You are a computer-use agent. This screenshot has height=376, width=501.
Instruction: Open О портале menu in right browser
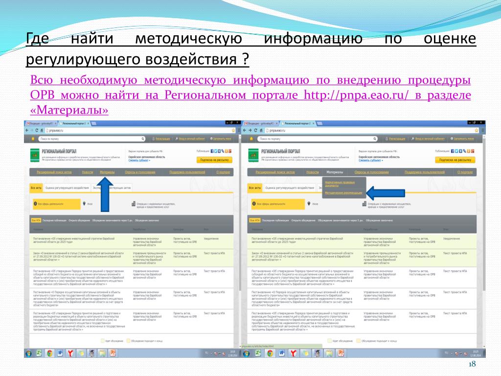point(465,172)
